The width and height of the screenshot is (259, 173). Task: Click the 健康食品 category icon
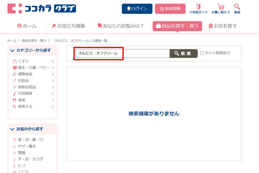[x=14, y=74]
